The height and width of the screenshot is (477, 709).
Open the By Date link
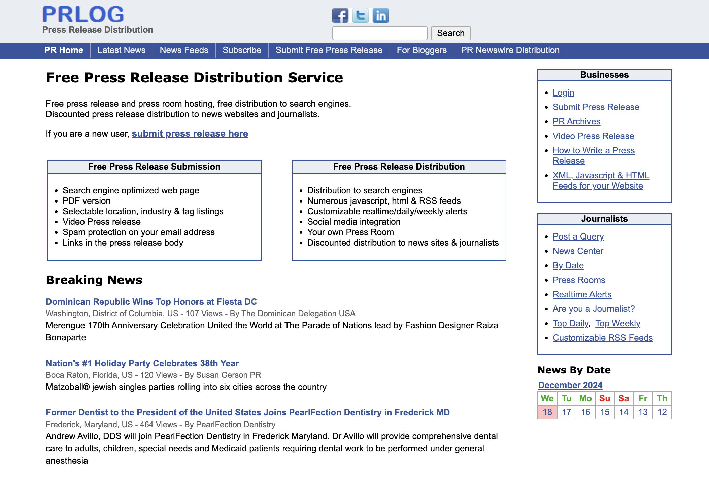[x=568, y=265]
